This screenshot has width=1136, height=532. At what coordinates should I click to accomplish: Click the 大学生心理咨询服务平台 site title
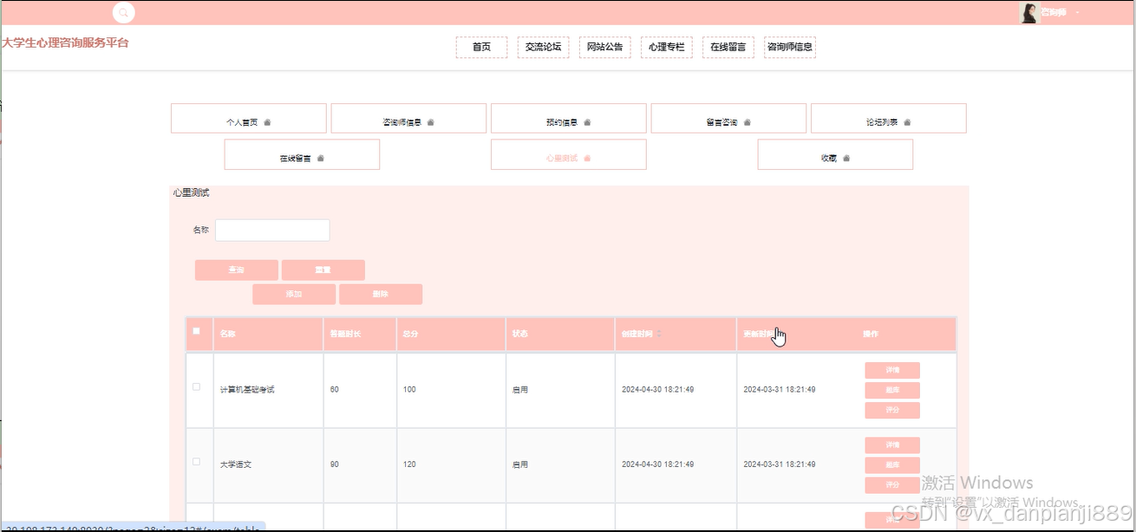(65, 42)
